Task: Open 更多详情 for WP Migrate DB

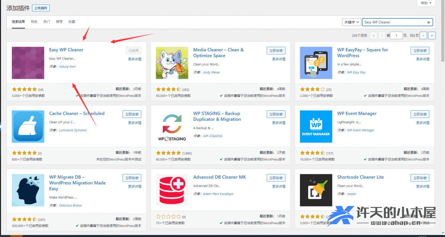Action: [x=135, y=187]
